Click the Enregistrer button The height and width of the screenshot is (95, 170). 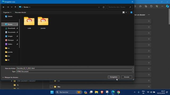pos(114,77)
